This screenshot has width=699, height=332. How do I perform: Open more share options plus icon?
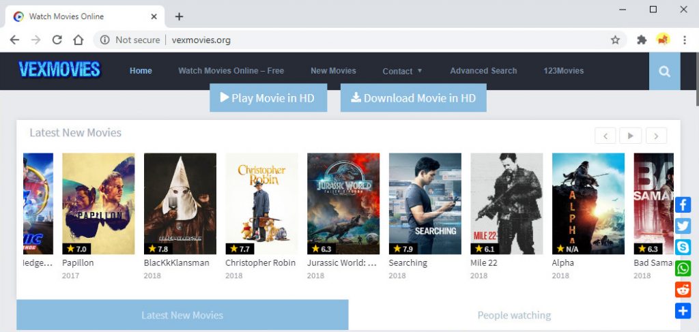(x=683, y=311)
